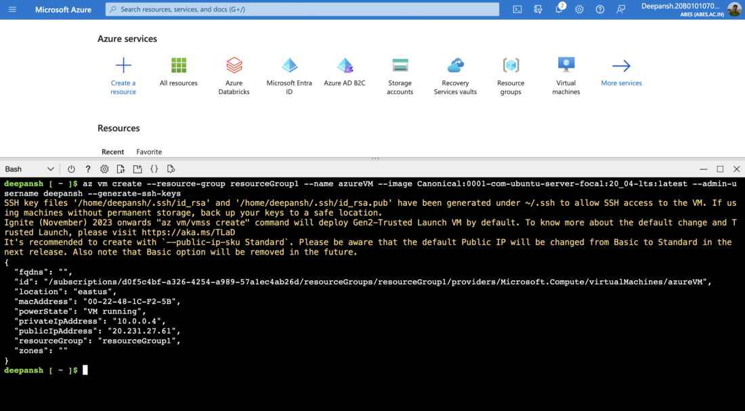Open the Bash shell type dropdown
Screen dimensions: 745x411
[x=29, y=169]
